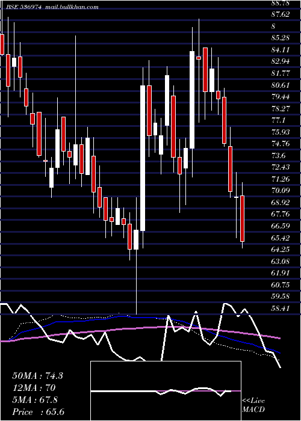
Task: Click the 50MA : 74.3 readout
Action: coord(37,376)
